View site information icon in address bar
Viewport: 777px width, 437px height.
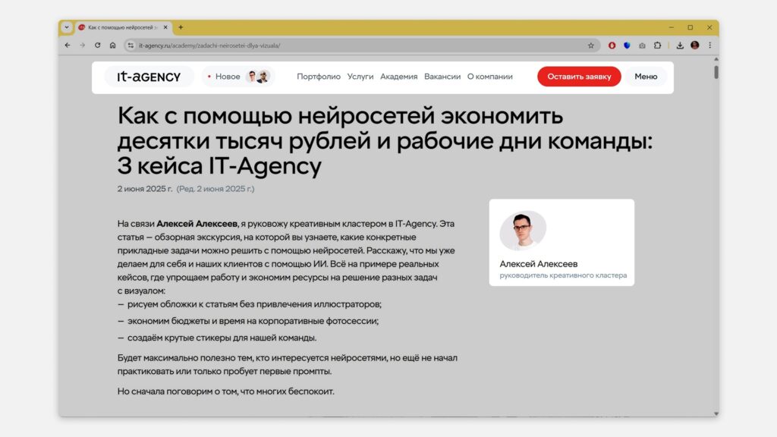pyautogui.click(x=131, y=46)
